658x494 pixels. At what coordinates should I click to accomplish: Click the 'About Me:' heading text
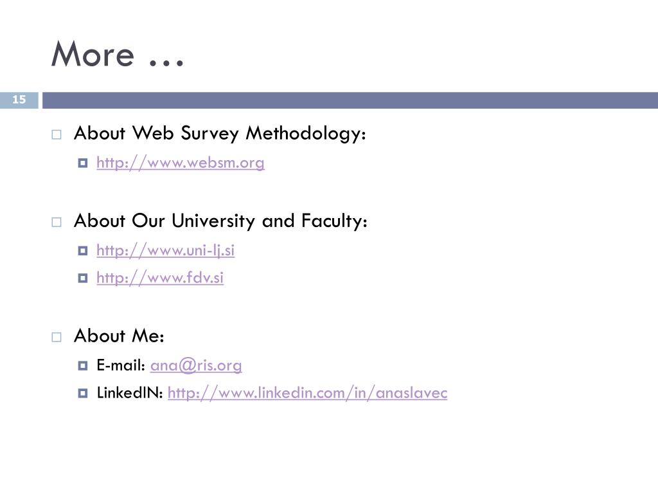pos(119,336)
